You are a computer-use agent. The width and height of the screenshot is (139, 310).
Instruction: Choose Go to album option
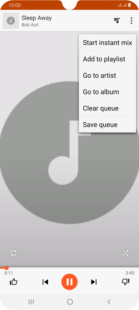click(x=107, y=92)
